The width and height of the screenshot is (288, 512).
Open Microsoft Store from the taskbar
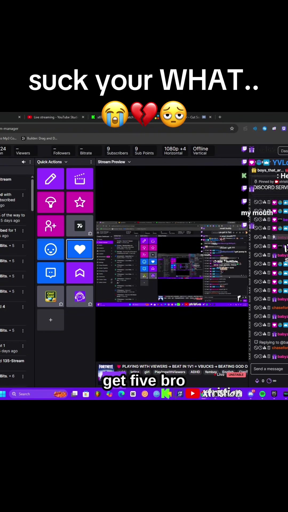[86, 394]
